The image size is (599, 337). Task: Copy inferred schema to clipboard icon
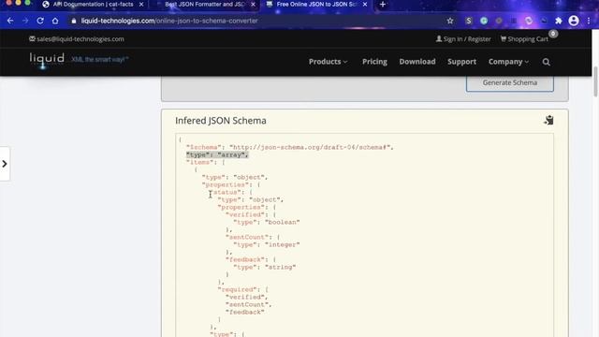coord(548,120)
